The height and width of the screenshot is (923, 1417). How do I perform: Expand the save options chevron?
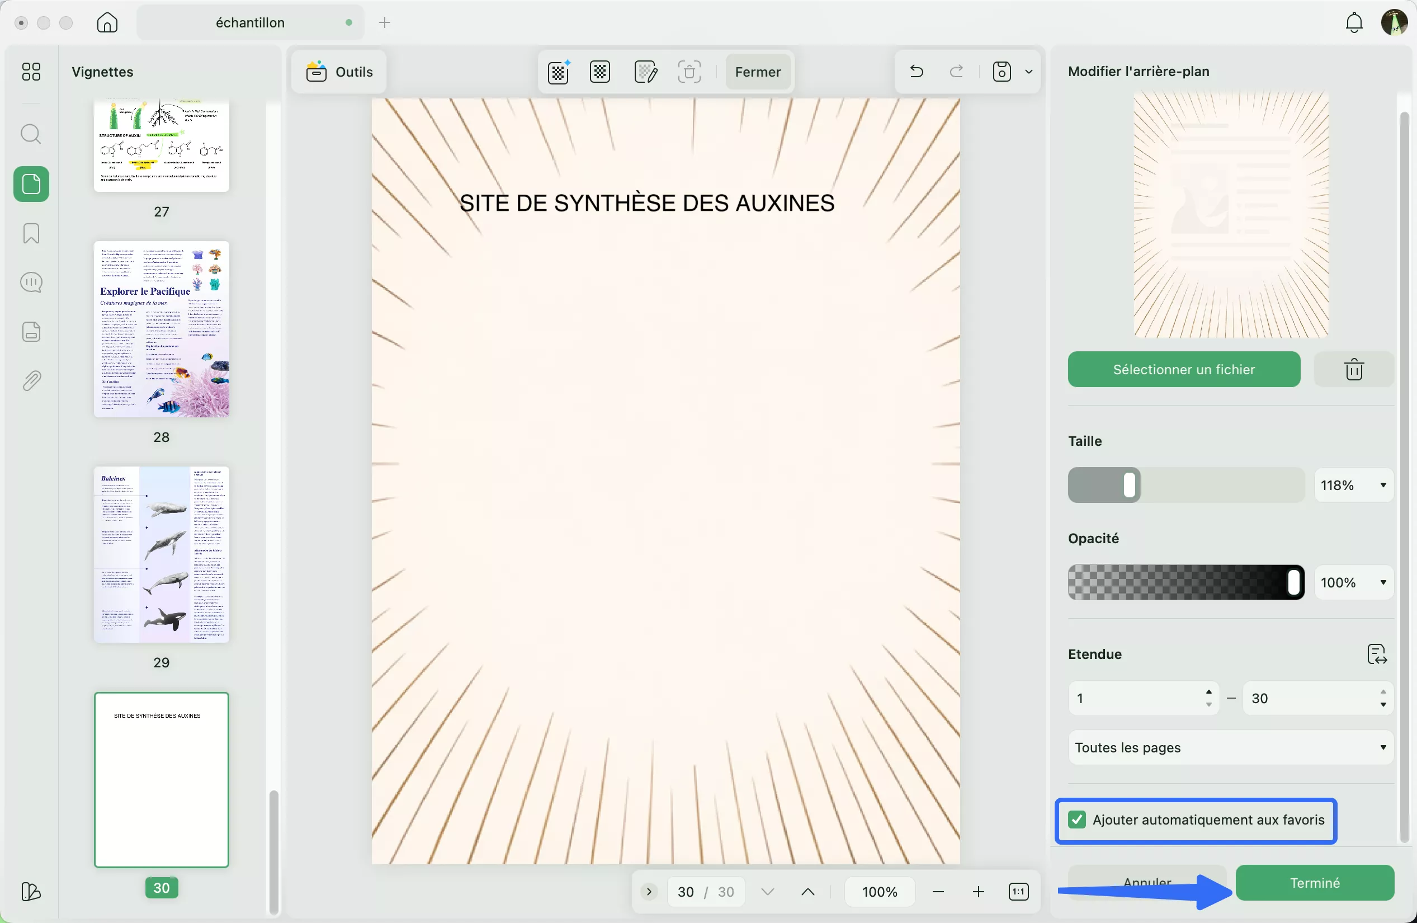(x=1030, y=72)
